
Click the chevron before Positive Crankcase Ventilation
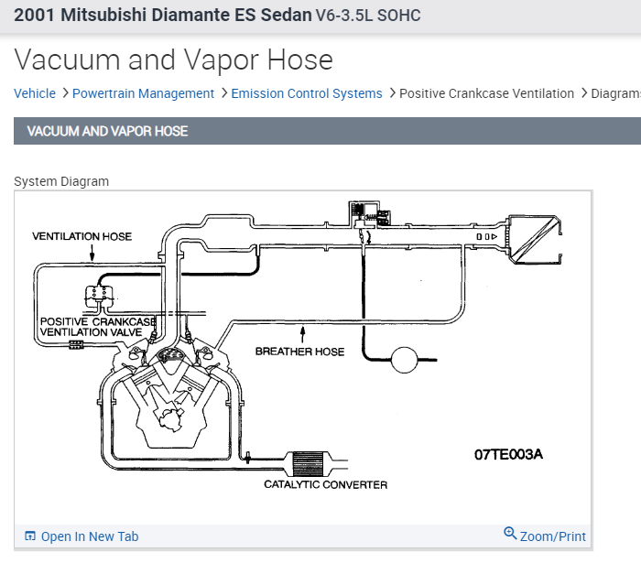point(392,93)
